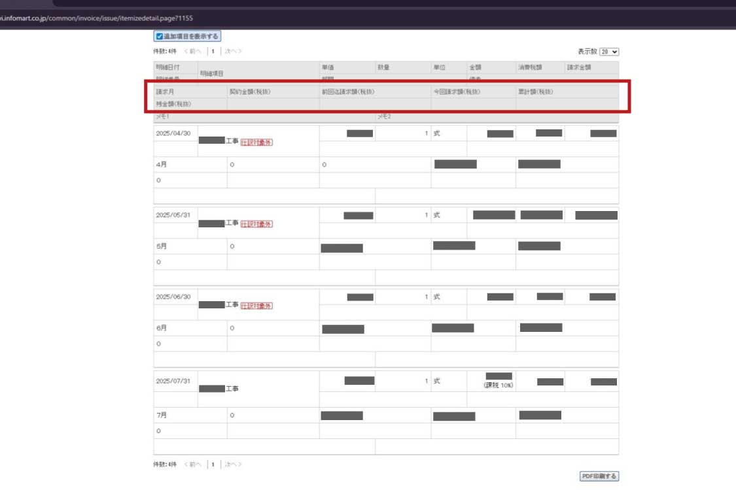The width and height of the screenshot is (736, 490).
Task: Click the 明細日付 column header
Action: (167, 67)
